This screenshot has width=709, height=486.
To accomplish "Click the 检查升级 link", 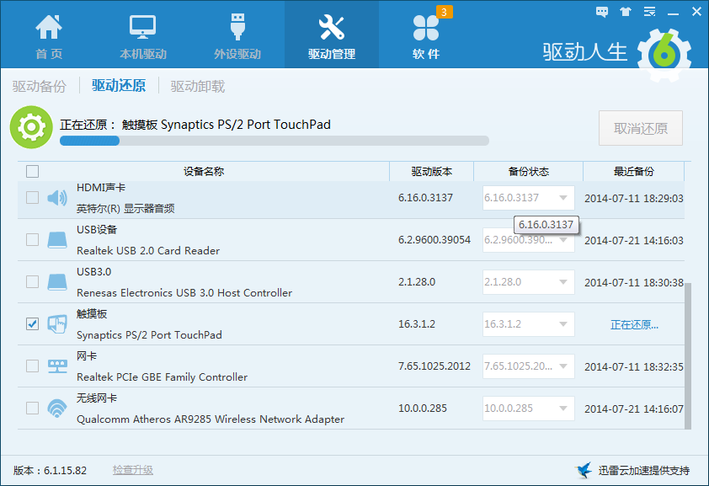I will [x=133, y=470].
